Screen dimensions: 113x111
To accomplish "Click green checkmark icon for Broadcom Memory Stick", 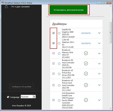I will pyautogui.click(x=86, y=53).
